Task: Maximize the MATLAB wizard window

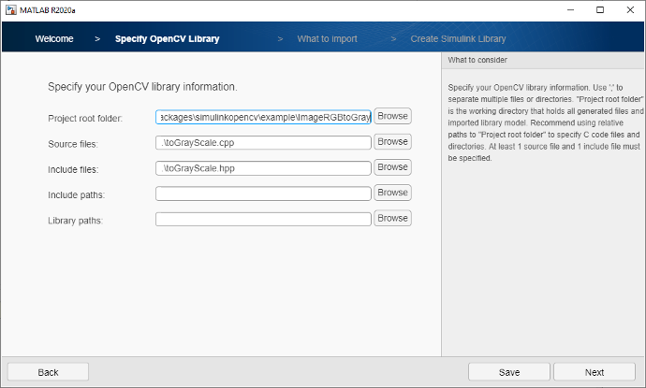Action: [x=600, y=9]
